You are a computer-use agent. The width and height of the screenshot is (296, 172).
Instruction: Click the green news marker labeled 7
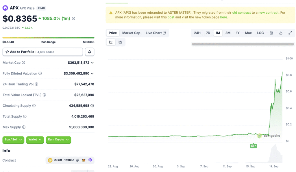(253, 146)
